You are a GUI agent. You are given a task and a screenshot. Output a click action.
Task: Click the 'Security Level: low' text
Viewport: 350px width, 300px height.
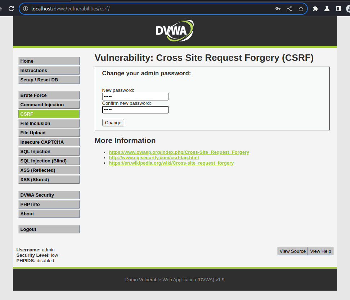pyautogui.click(x=37, y=255)
